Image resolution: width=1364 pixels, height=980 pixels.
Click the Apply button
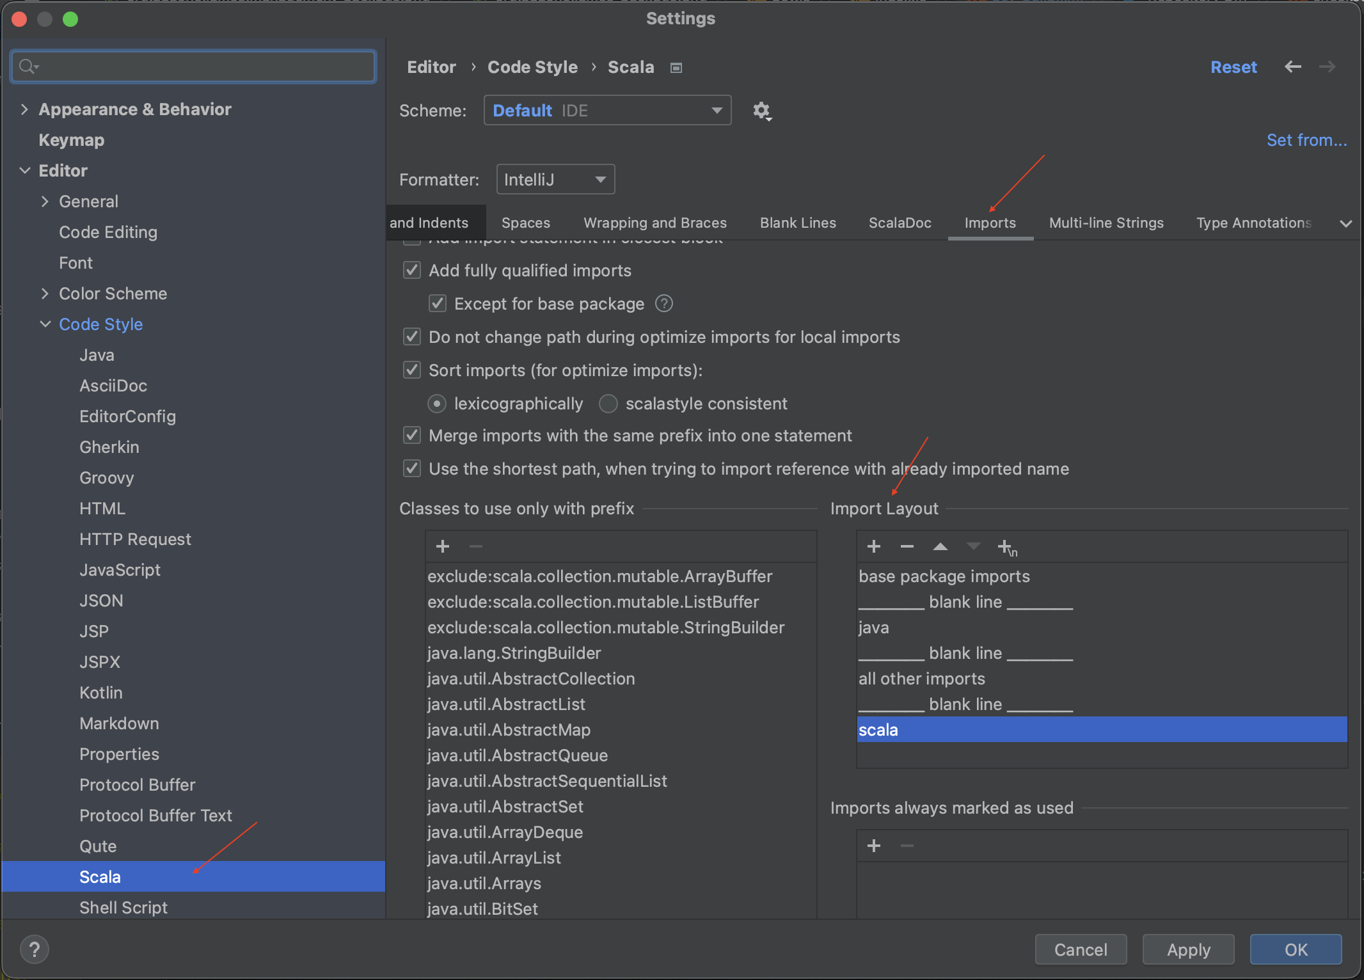(1188, 950)
